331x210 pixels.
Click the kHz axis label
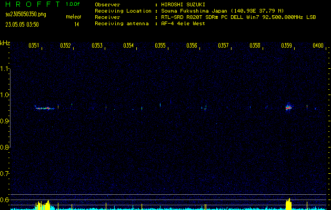5,43
